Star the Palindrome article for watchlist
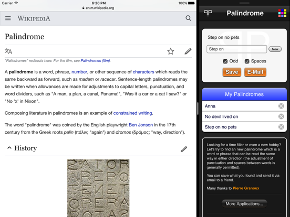 point(171,51)
